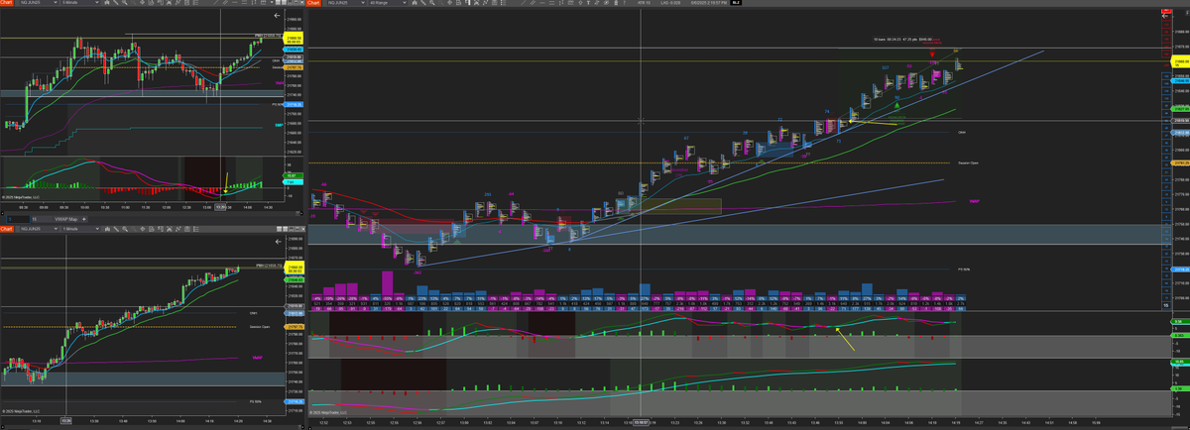
Task: Switch to the VWAP Map tab
Action: 65,219
